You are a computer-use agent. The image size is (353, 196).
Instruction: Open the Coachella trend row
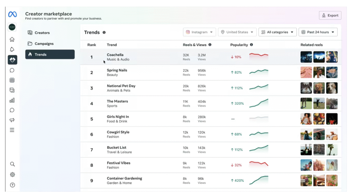point(211,57)
